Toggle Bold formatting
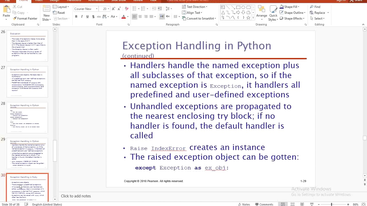This screenshot has width=367, height=206. pos(76,17)
